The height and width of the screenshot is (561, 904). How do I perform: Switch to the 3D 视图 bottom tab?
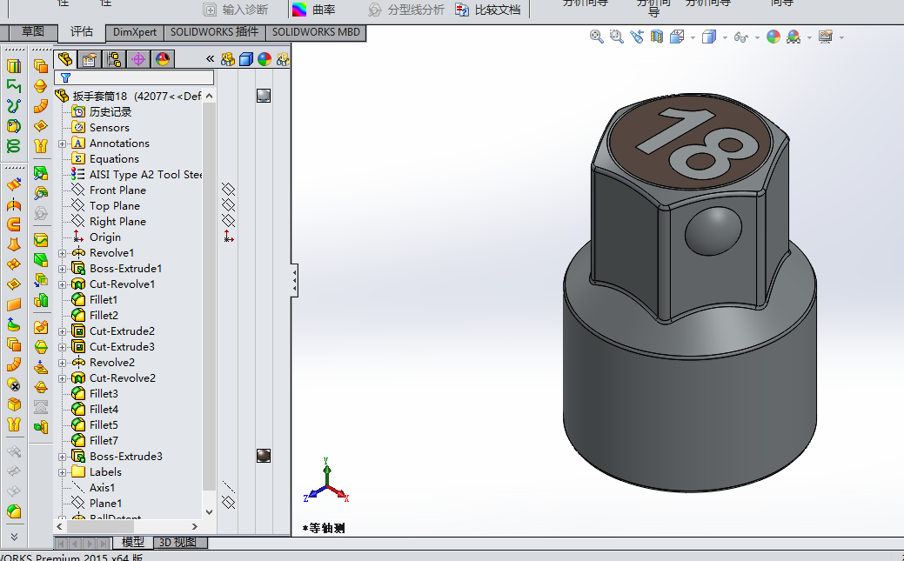pos(175,543)
